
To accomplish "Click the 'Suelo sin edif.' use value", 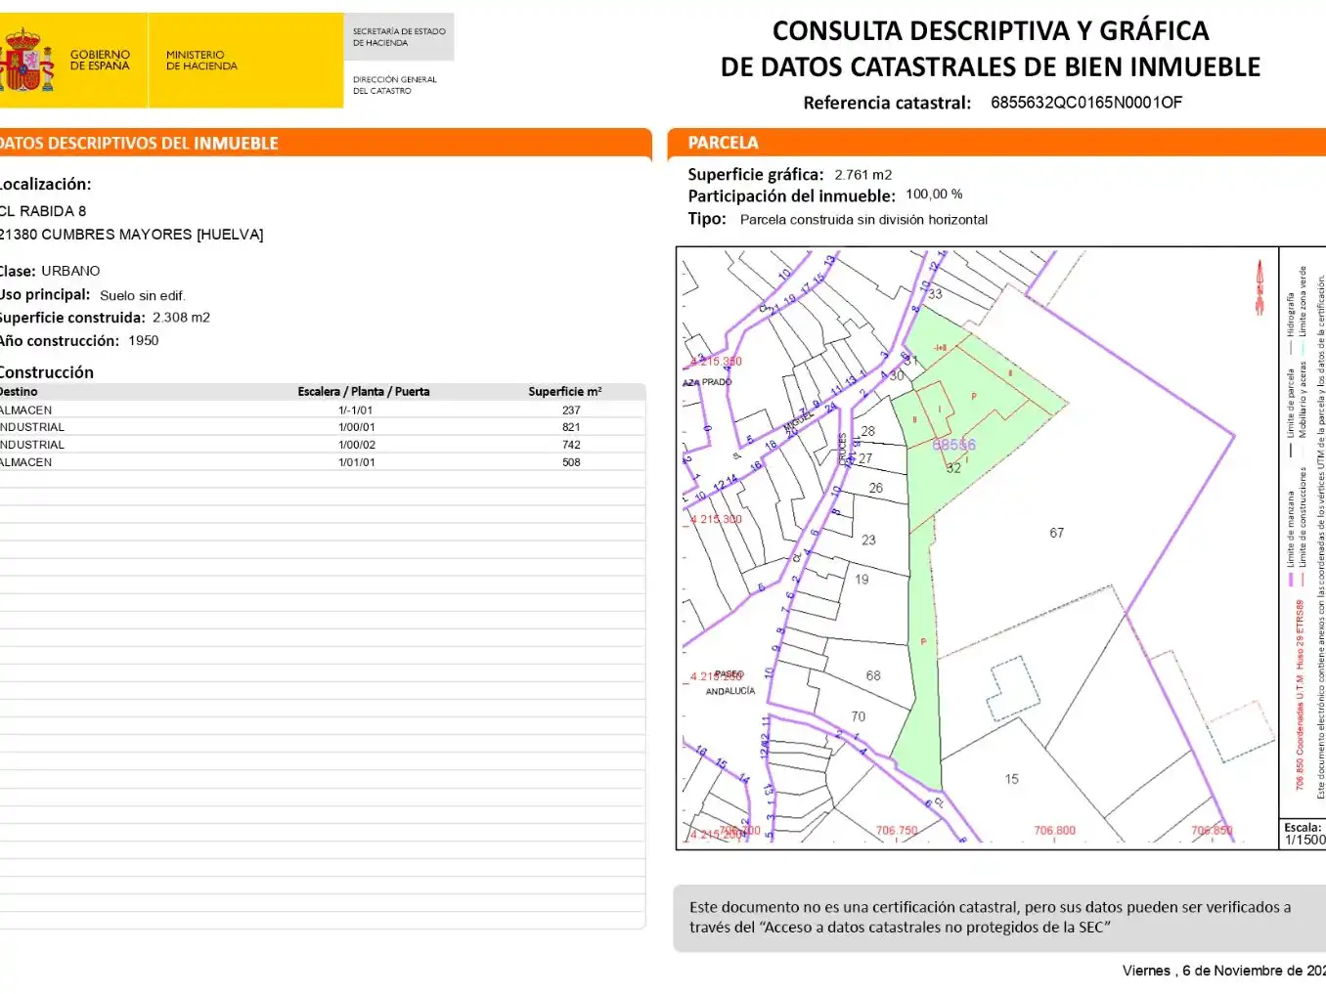I will [142, 295].
